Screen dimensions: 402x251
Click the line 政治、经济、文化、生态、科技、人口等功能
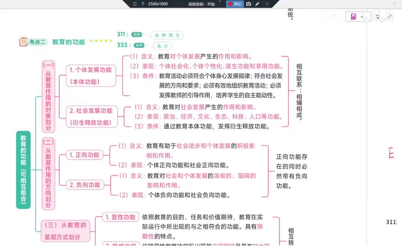[x=223, y=116]
